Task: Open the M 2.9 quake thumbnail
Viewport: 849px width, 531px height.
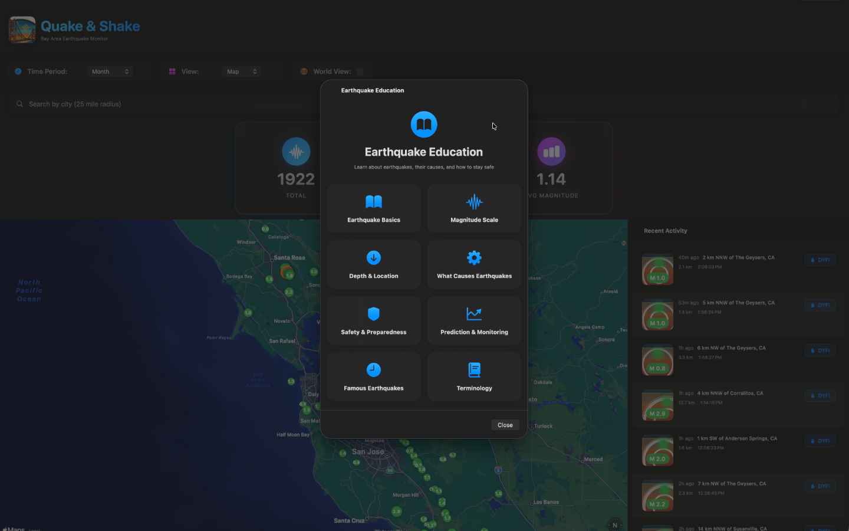Action: point(657,405)
